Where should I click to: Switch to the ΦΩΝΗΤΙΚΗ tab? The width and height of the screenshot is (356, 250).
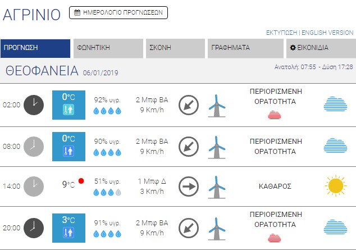click(108, 48)
